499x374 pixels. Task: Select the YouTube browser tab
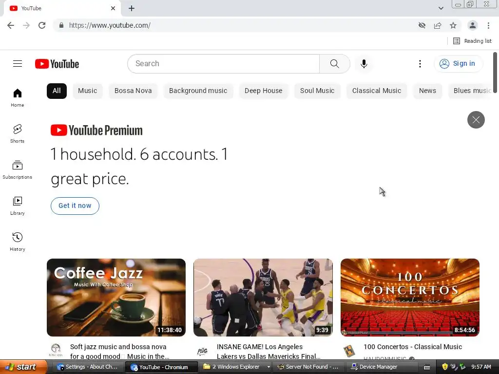coord(62,8)
